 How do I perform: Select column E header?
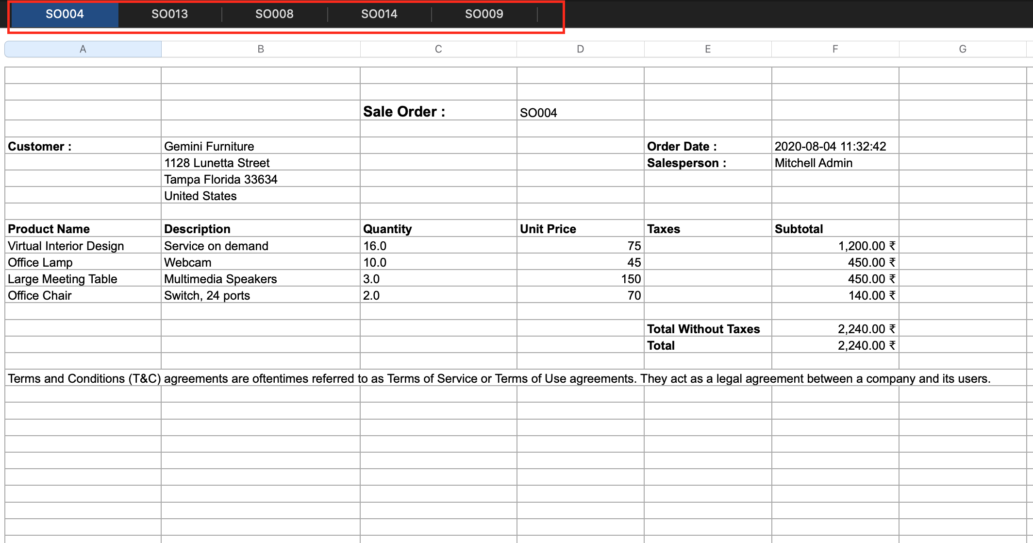coord(708,49)
